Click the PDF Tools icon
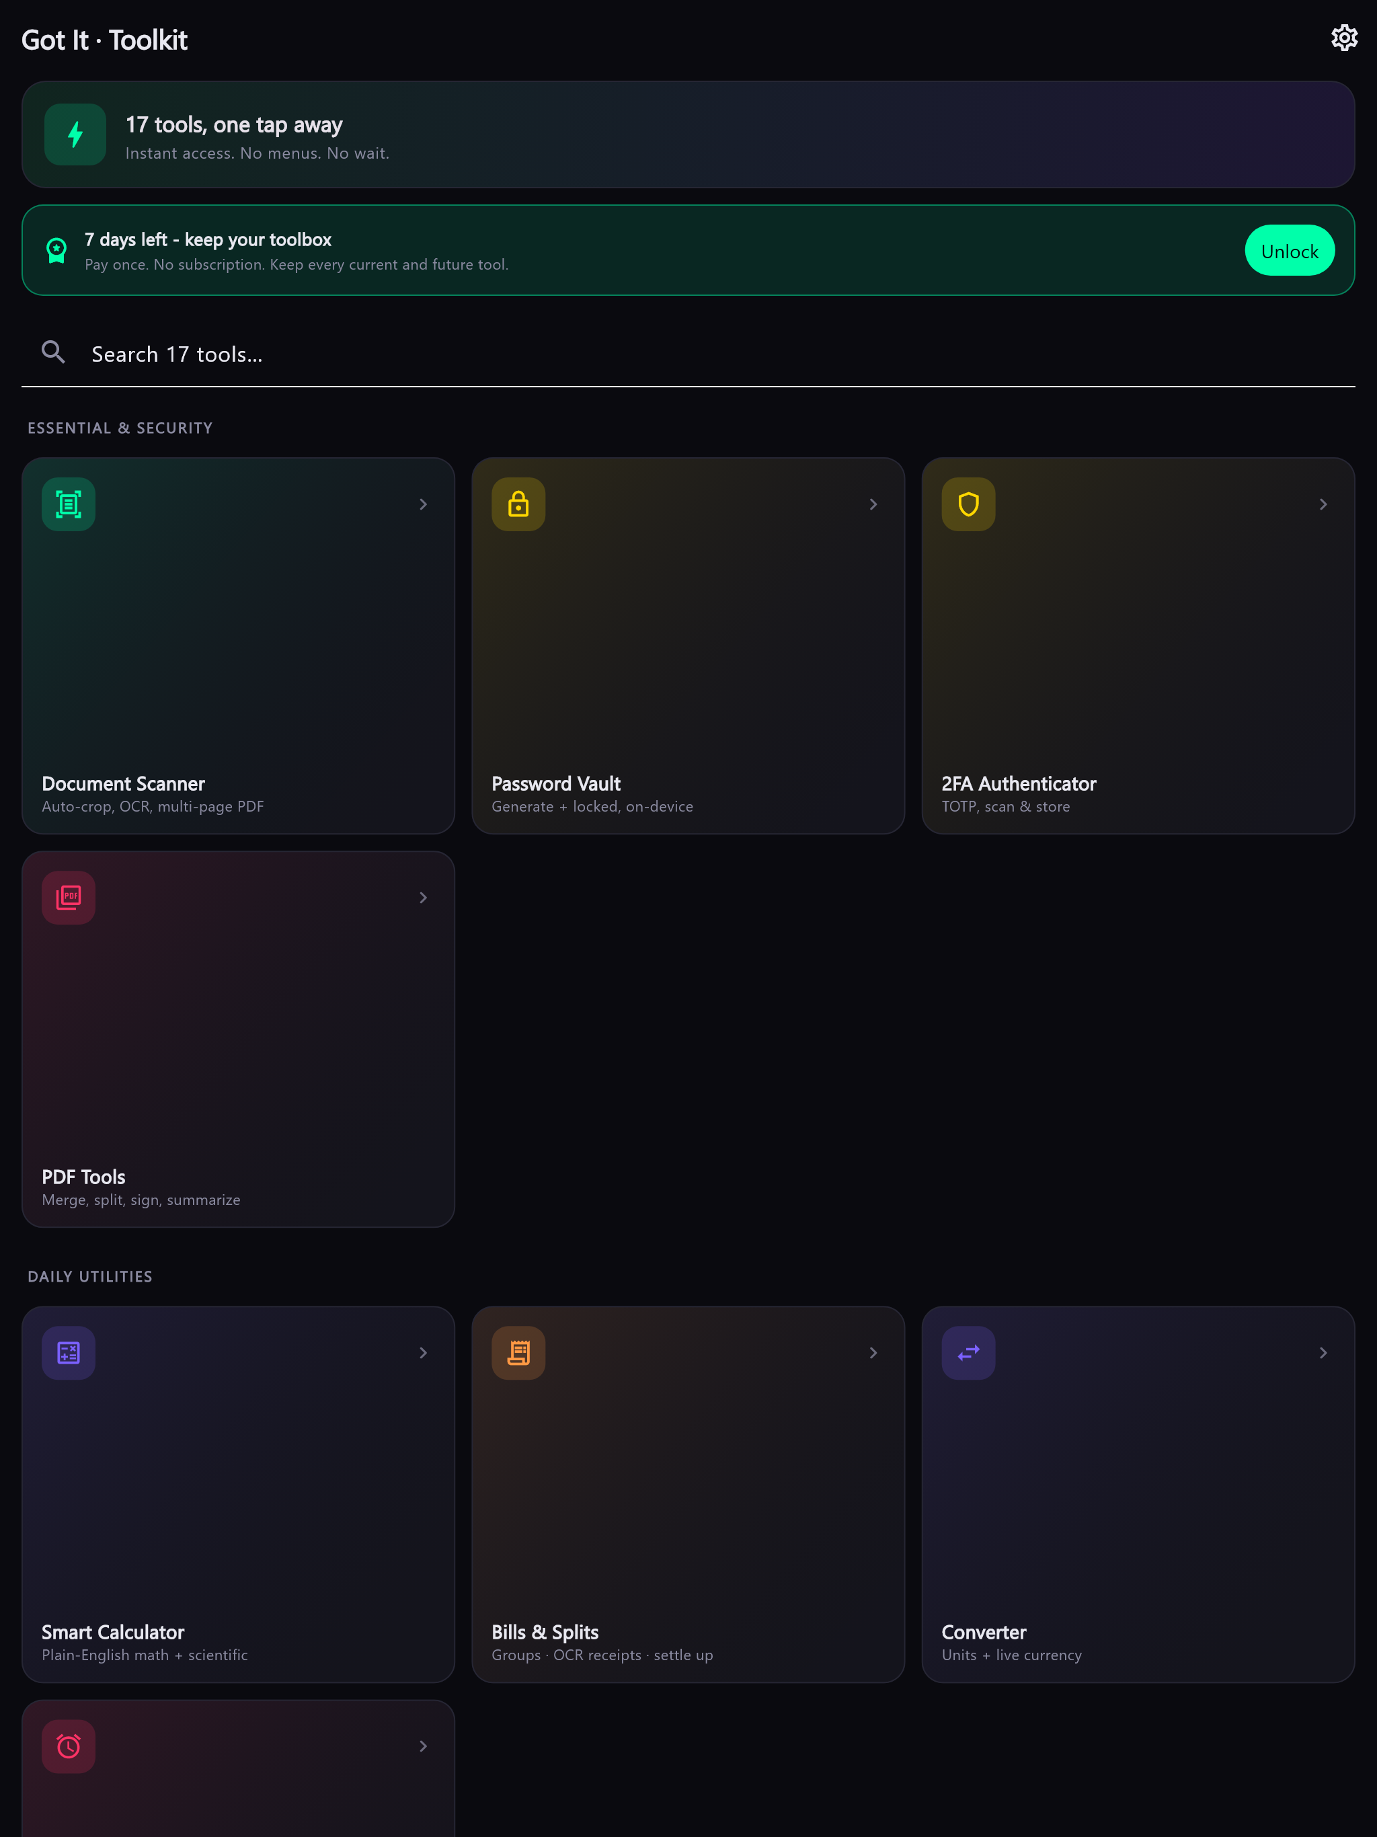Screen dimensions: 1377x1837 [x=69, y=898]
